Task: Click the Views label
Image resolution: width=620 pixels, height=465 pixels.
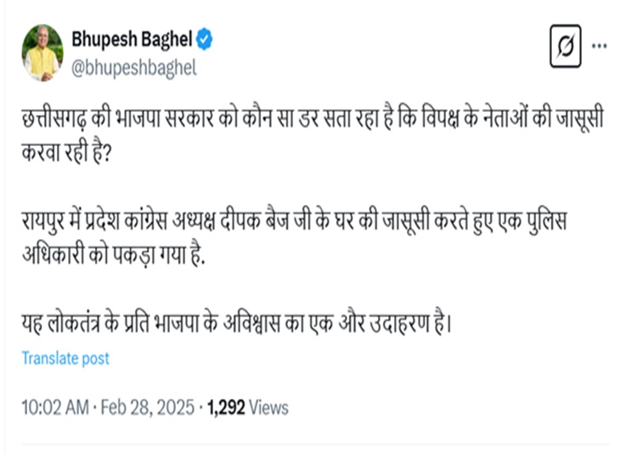Action: [269, 407]
